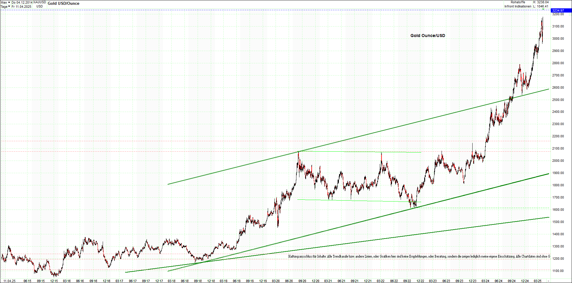Click the XAUUSD symbol field

(40, 2)
